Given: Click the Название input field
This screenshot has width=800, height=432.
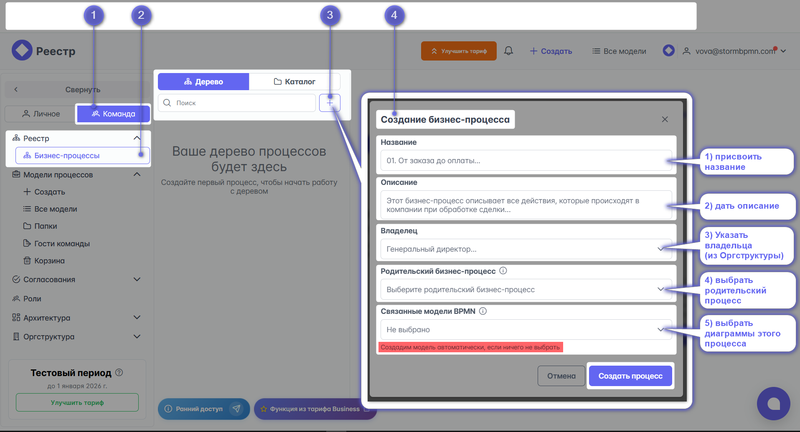Looking at the screenshot, I should pyautogui.click(x=526, y=161).
